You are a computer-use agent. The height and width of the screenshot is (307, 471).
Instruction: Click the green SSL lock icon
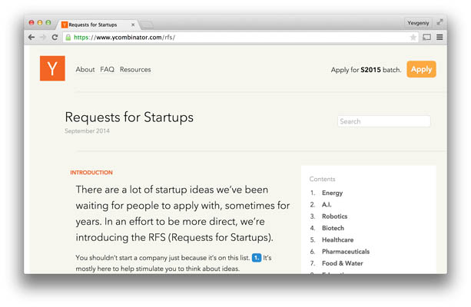tap(68, 38)
